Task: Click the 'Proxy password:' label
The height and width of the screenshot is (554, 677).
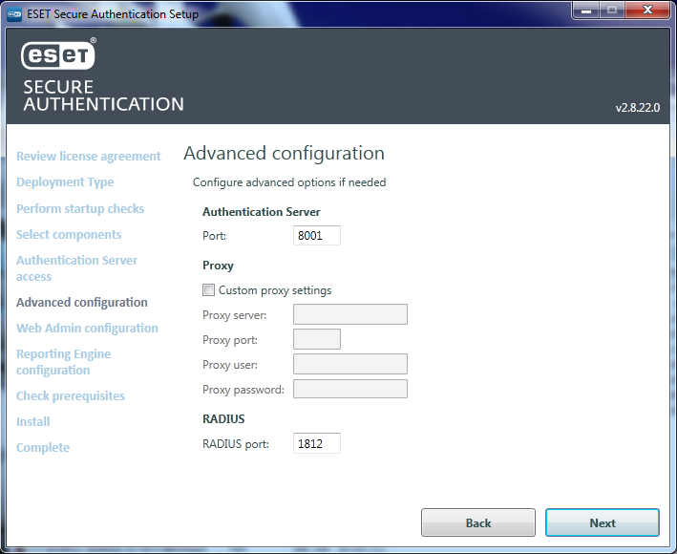Action: coord(243,390)
